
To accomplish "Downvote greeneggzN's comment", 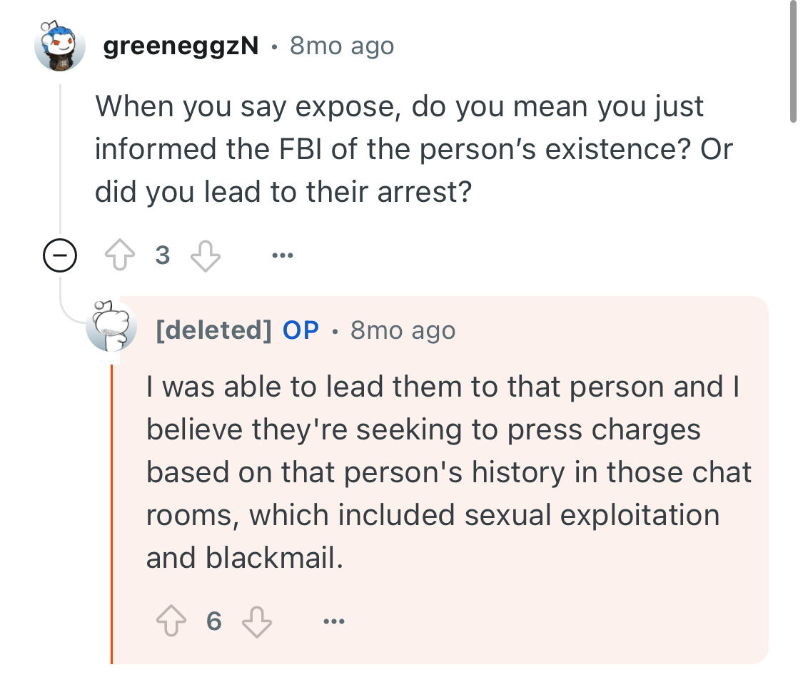I will click(206, 255).
